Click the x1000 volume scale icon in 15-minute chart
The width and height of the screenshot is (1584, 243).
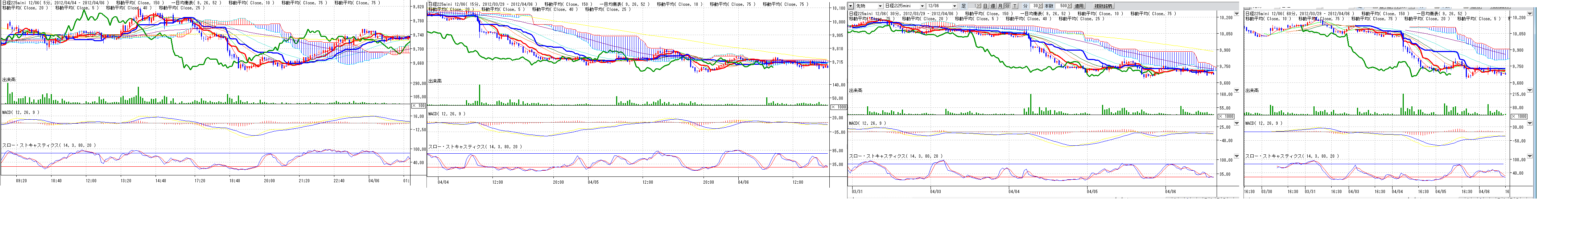tap(838, 107)
